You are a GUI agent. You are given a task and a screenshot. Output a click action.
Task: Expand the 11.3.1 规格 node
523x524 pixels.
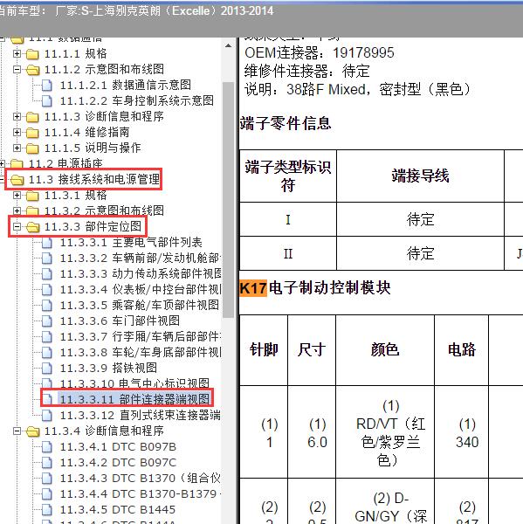(17, 195)
